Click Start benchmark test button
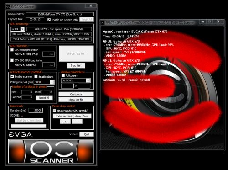 (x=29, y=120)
